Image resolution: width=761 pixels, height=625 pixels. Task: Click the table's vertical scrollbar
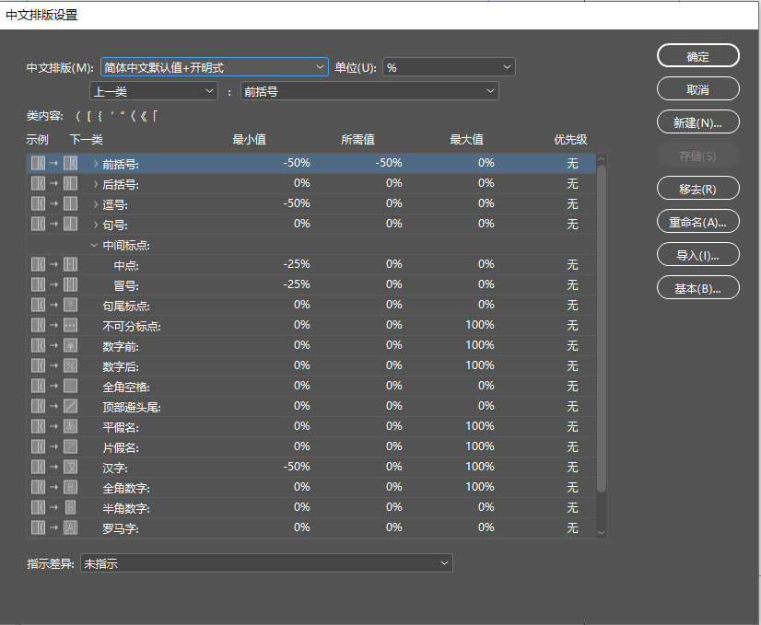coord(602,322)
